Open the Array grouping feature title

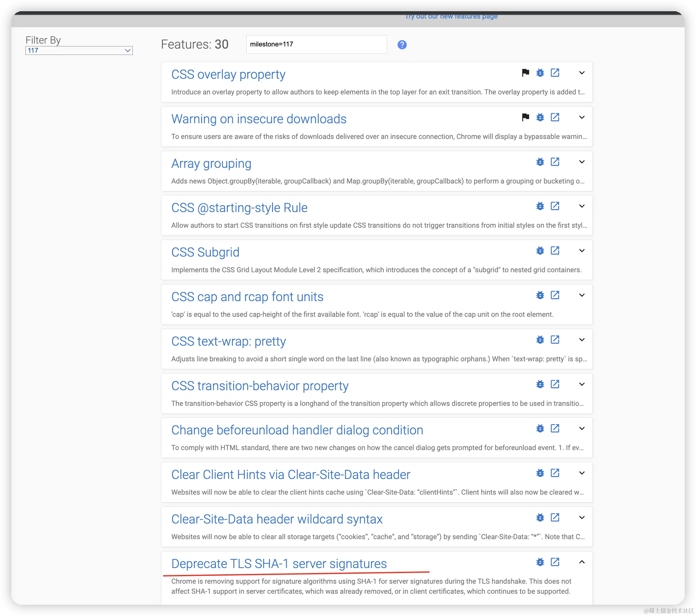click(x=211, y=163)
